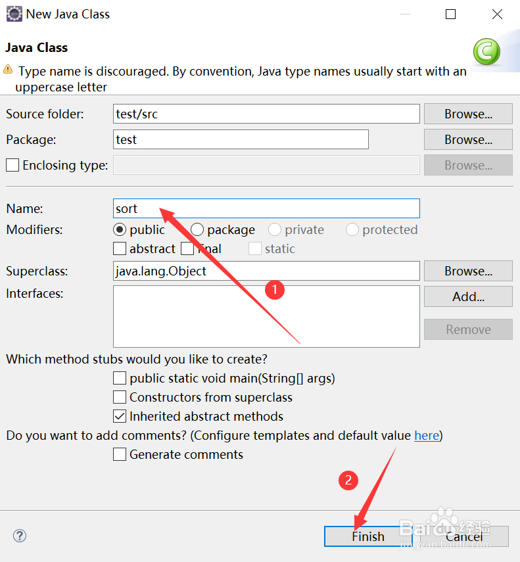Browse for a Superclass
Viewport: 520px width, 562px height.
pos(468,271)
